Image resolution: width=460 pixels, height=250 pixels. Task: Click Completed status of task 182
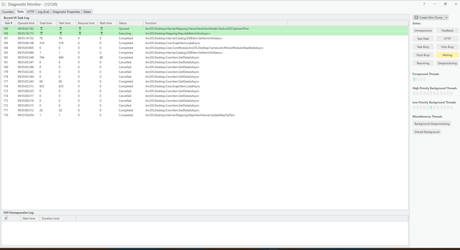[126, 57]
